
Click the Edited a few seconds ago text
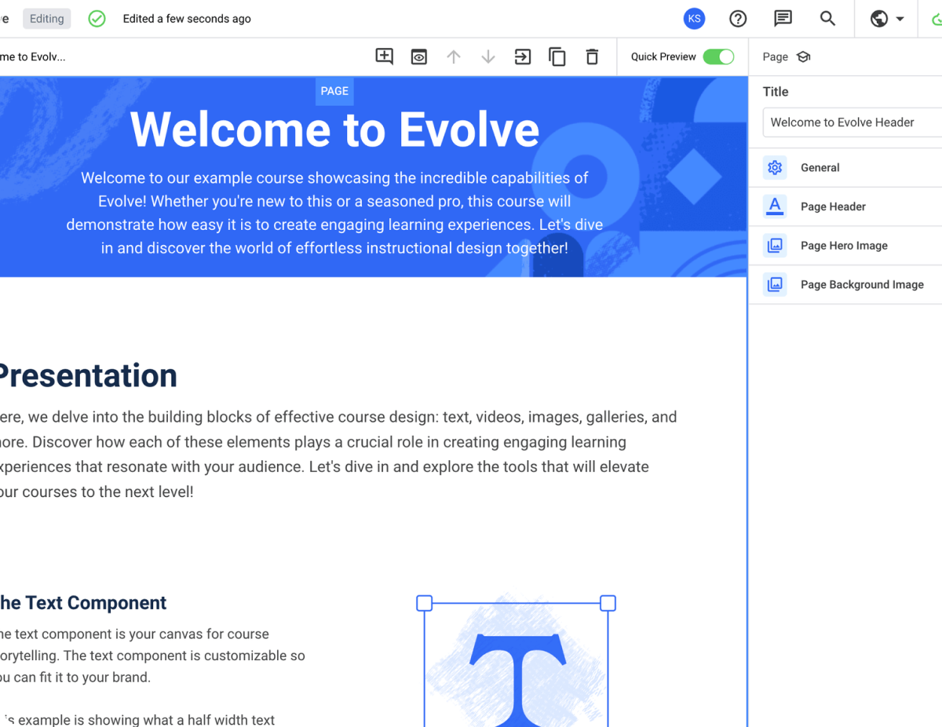187,18
